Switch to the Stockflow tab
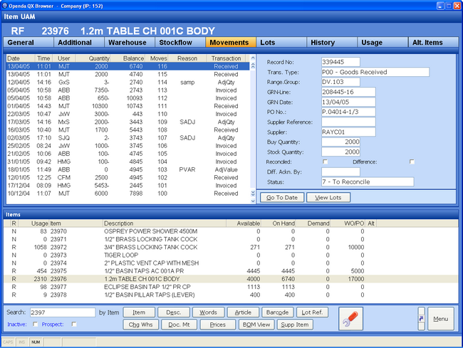This screenshot has height=348, width=463. [x=180, y=43]
